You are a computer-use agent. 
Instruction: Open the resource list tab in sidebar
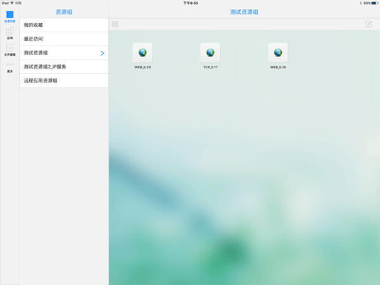click(9, 16)
